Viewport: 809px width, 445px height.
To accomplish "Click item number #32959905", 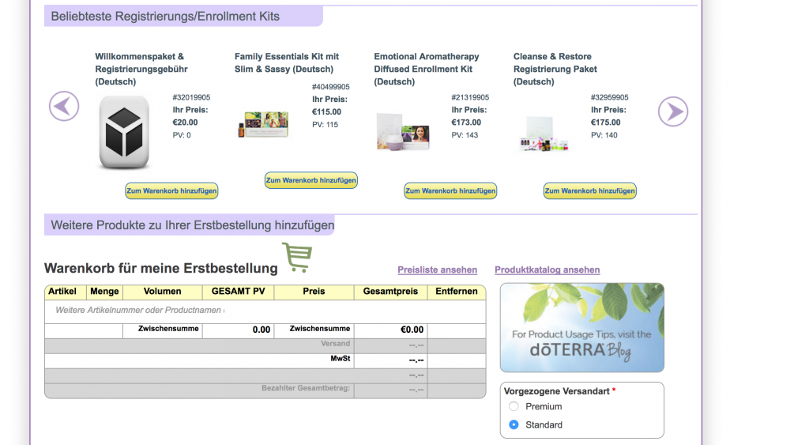I will point(609,97).
